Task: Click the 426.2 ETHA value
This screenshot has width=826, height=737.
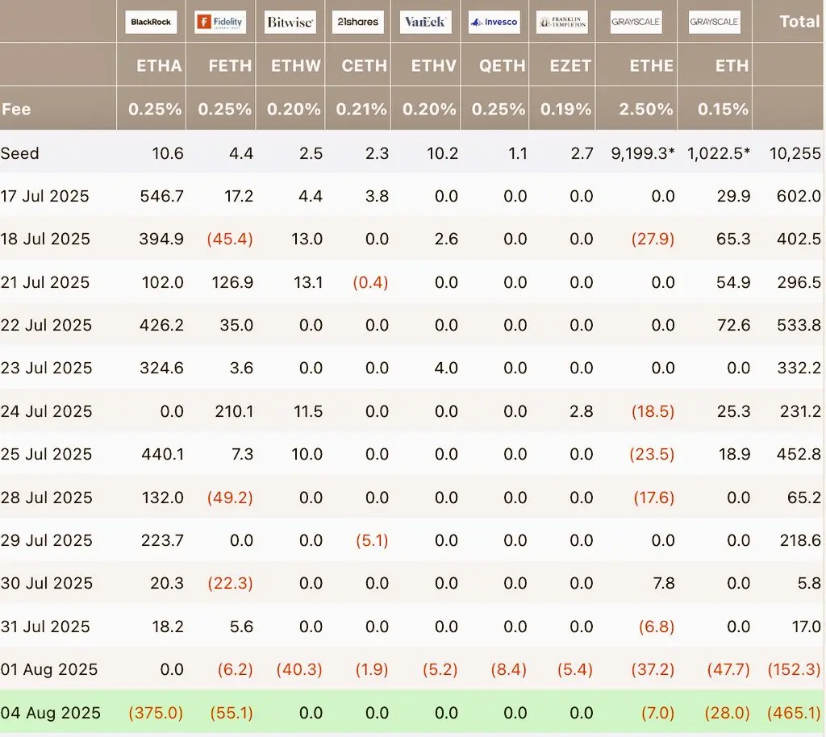Action: (x=161, y=325)
